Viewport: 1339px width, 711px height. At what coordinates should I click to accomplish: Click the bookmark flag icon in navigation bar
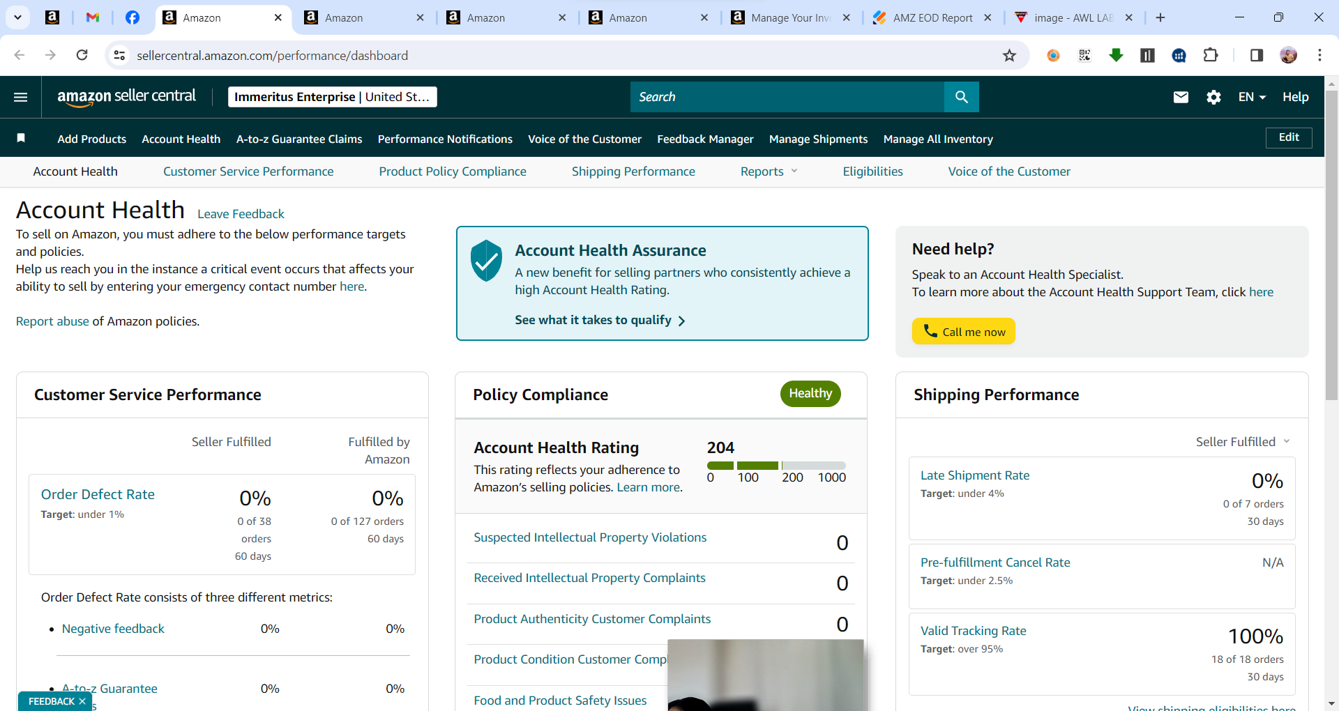21,138
